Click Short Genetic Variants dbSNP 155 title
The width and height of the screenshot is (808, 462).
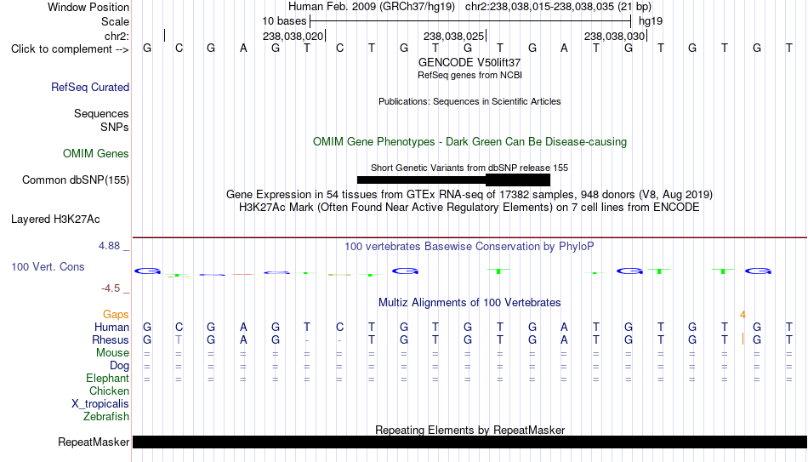469,168
